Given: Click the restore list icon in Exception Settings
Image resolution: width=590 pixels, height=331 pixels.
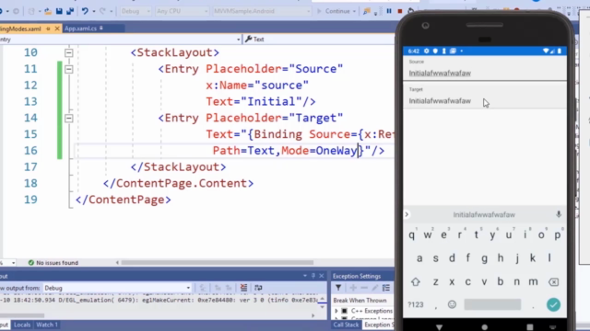Looking at the screenshot, I should 386,288.
